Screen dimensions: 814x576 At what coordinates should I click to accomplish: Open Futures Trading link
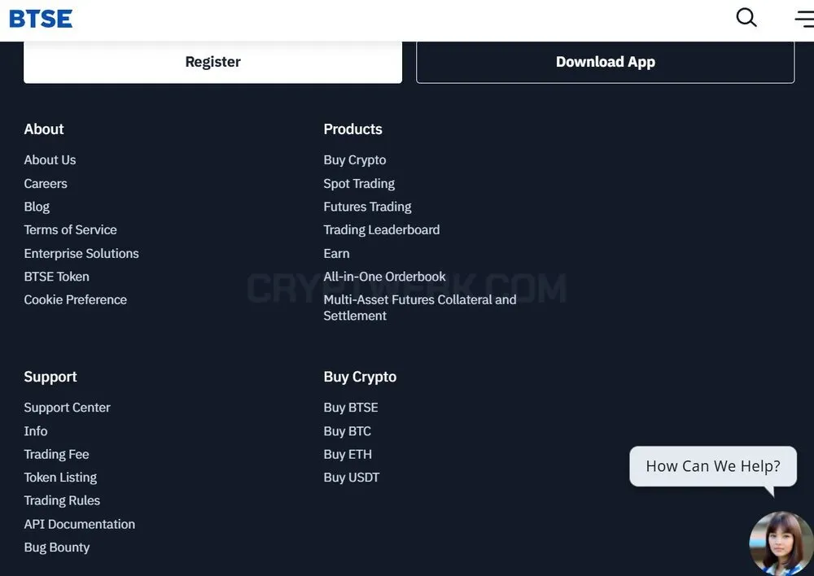tap(368, 207)
